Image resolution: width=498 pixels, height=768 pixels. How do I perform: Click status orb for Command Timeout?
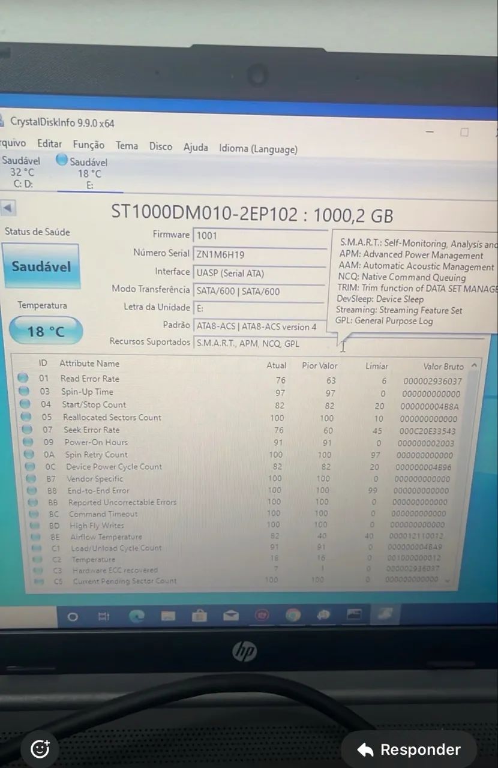[x=34, y=514]
